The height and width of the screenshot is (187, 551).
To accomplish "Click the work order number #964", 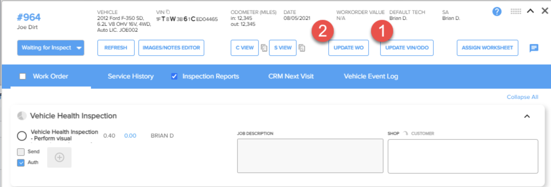I will click(x=29, y=17).
